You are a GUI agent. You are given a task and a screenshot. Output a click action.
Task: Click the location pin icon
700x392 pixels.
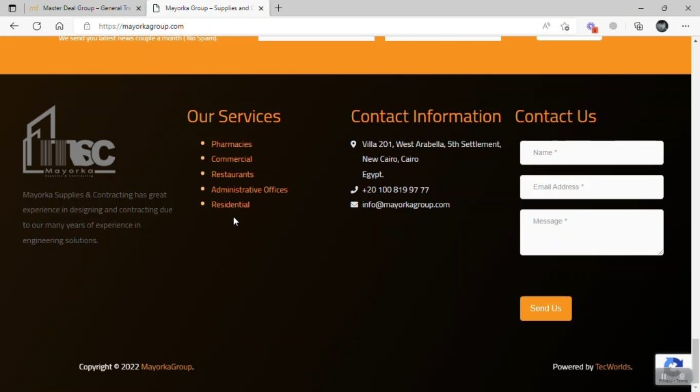point(353,144)
